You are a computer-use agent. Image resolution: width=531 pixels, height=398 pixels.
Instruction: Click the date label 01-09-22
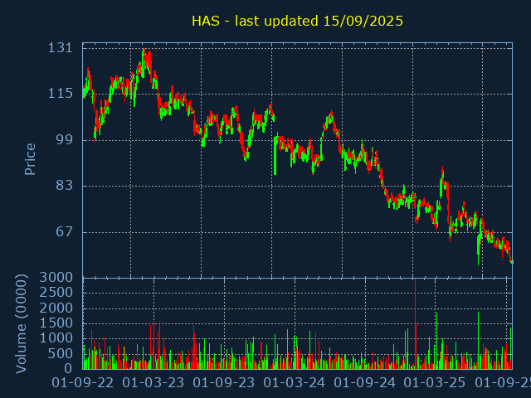83,383
